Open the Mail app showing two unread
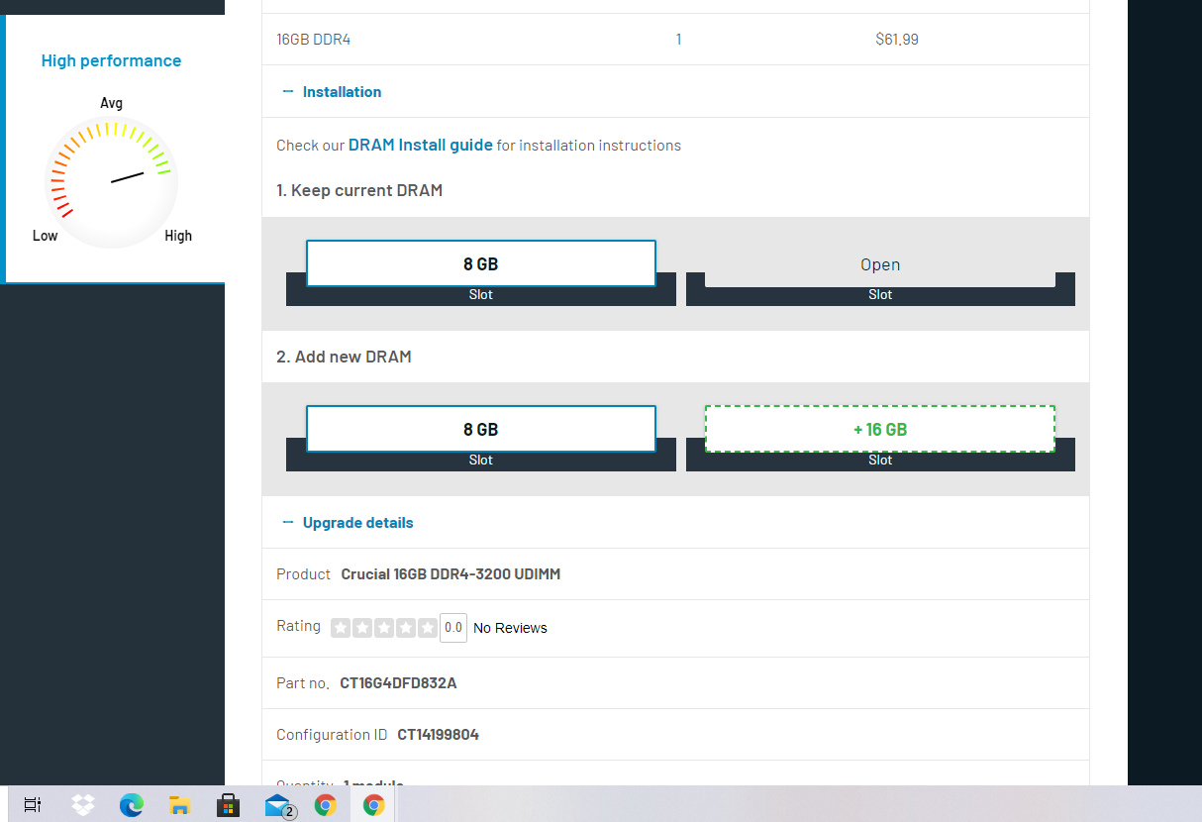The height and width of the screenshot is (822, 1202). (x=278, y=806)
